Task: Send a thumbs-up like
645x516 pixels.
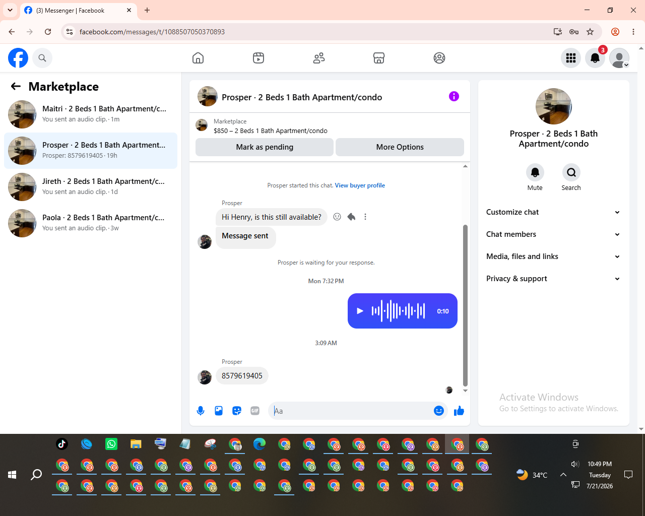Action: point(459,411)
